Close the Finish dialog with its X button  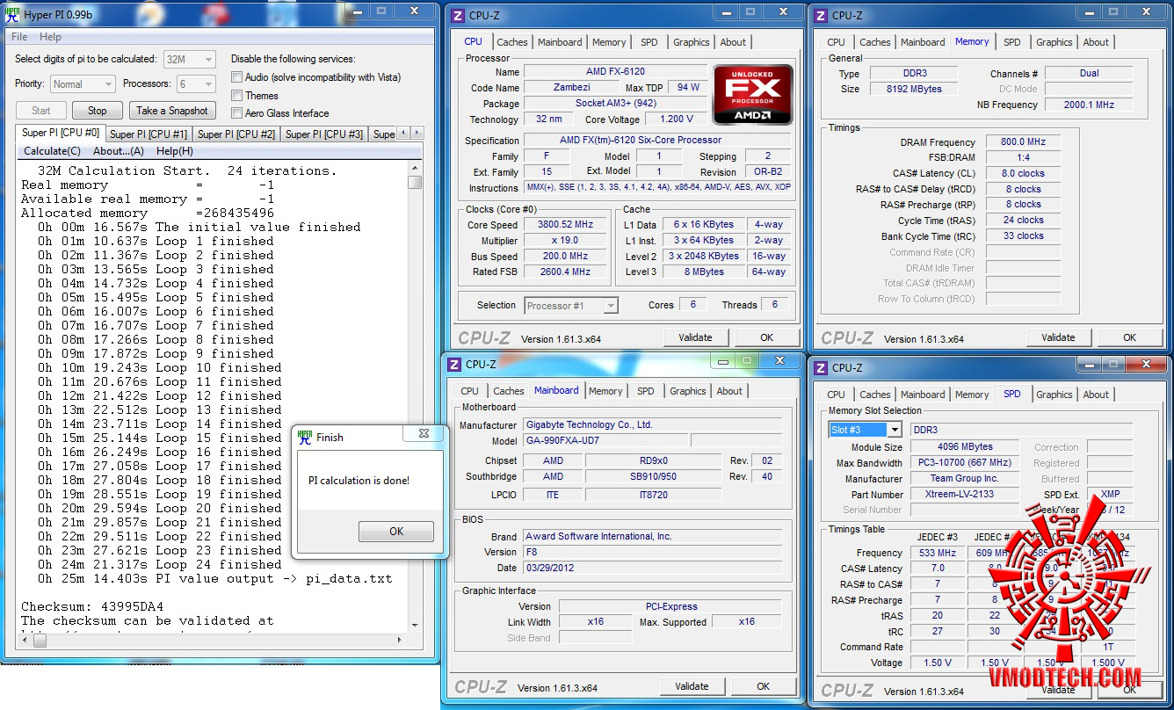[x=424, y=433]
